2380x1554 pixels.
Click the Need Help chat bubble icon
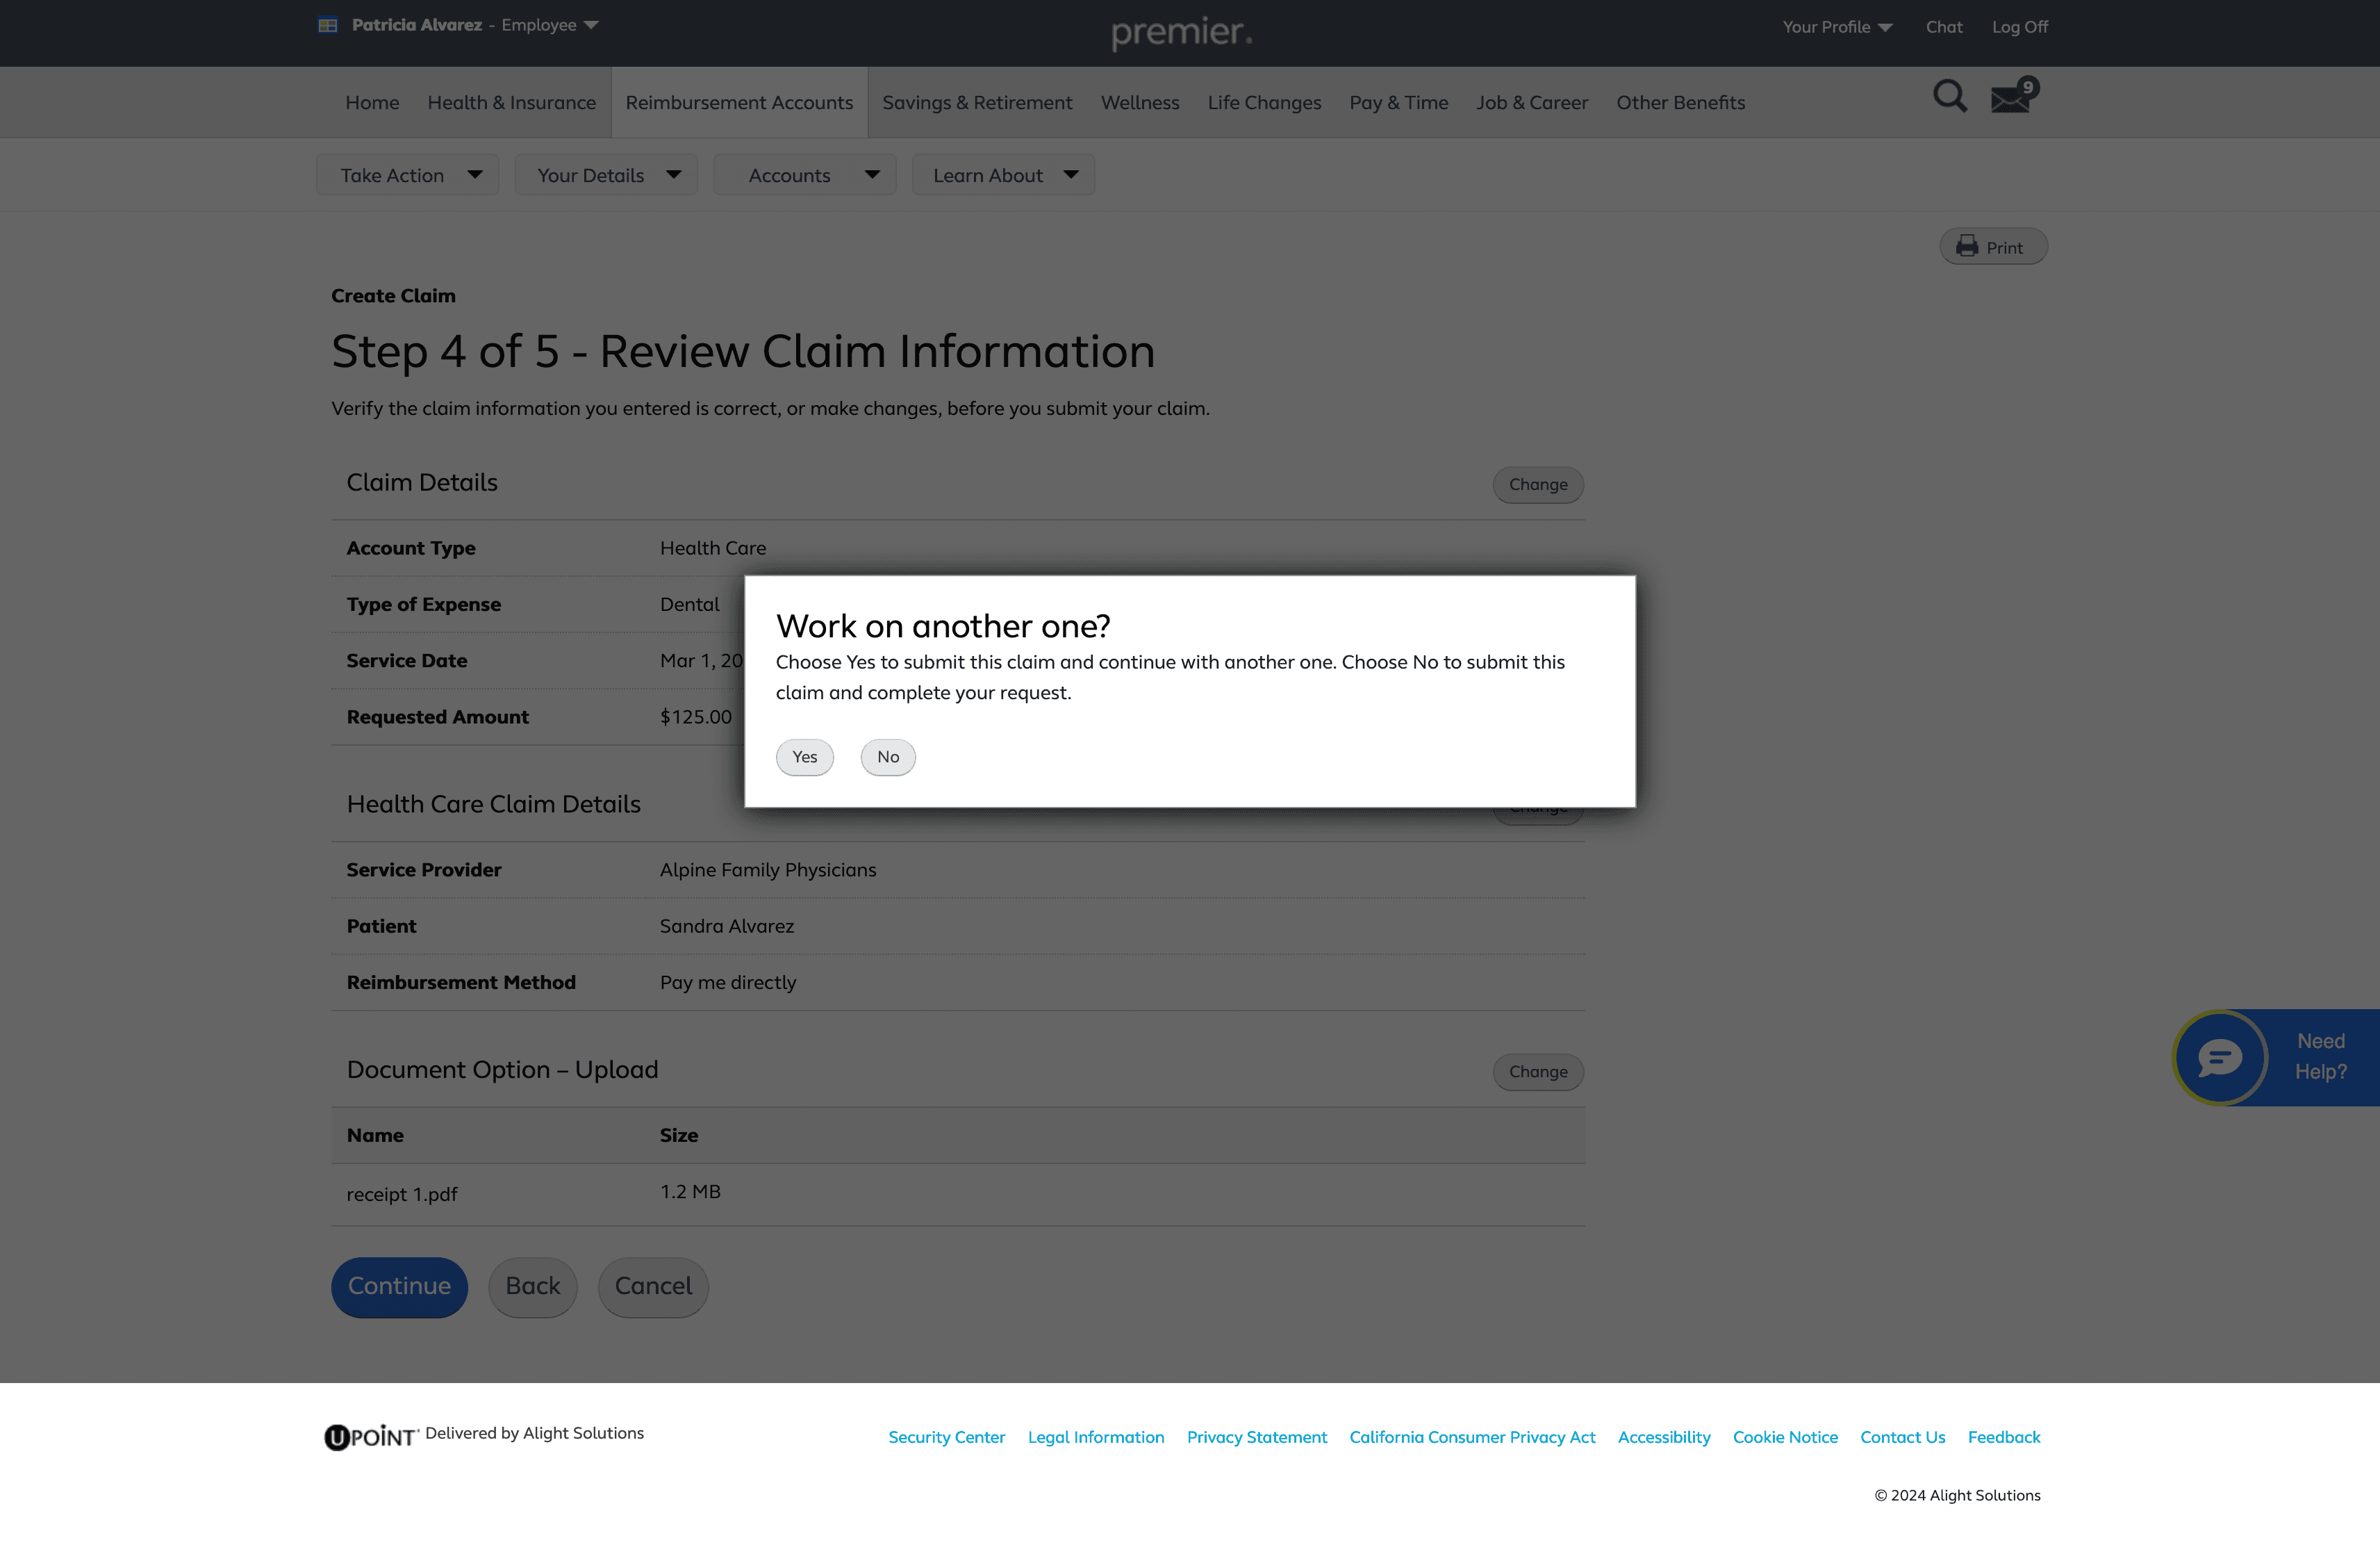(2219, 1058)
